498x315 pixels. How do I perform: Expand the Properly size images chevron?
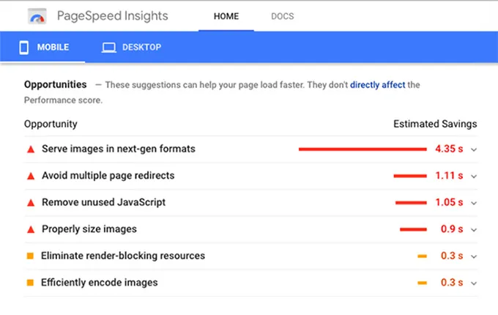474,229
